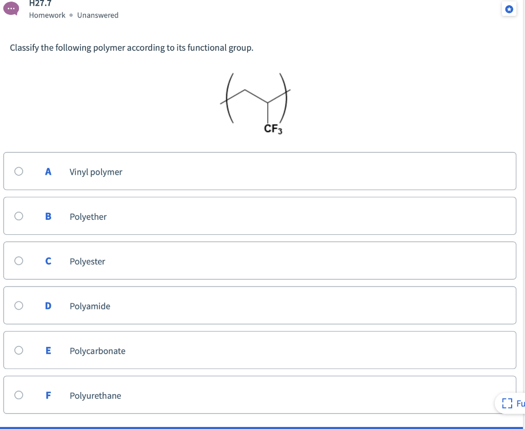Viewport: 525px width, 429px height.
Task: Click the H27.7 question title
Action: click(x=39, y=4)
